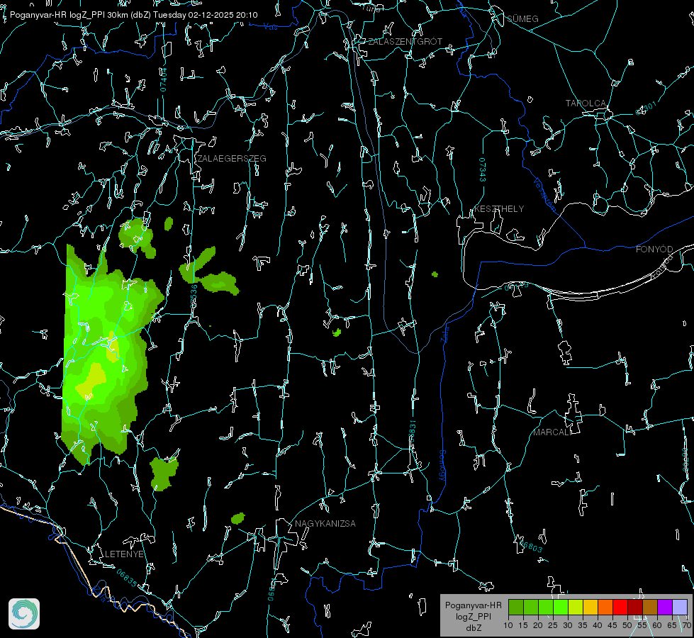
Task: Pick the 45–50 dBZ red legend swatch
Action: coord(620,607)
